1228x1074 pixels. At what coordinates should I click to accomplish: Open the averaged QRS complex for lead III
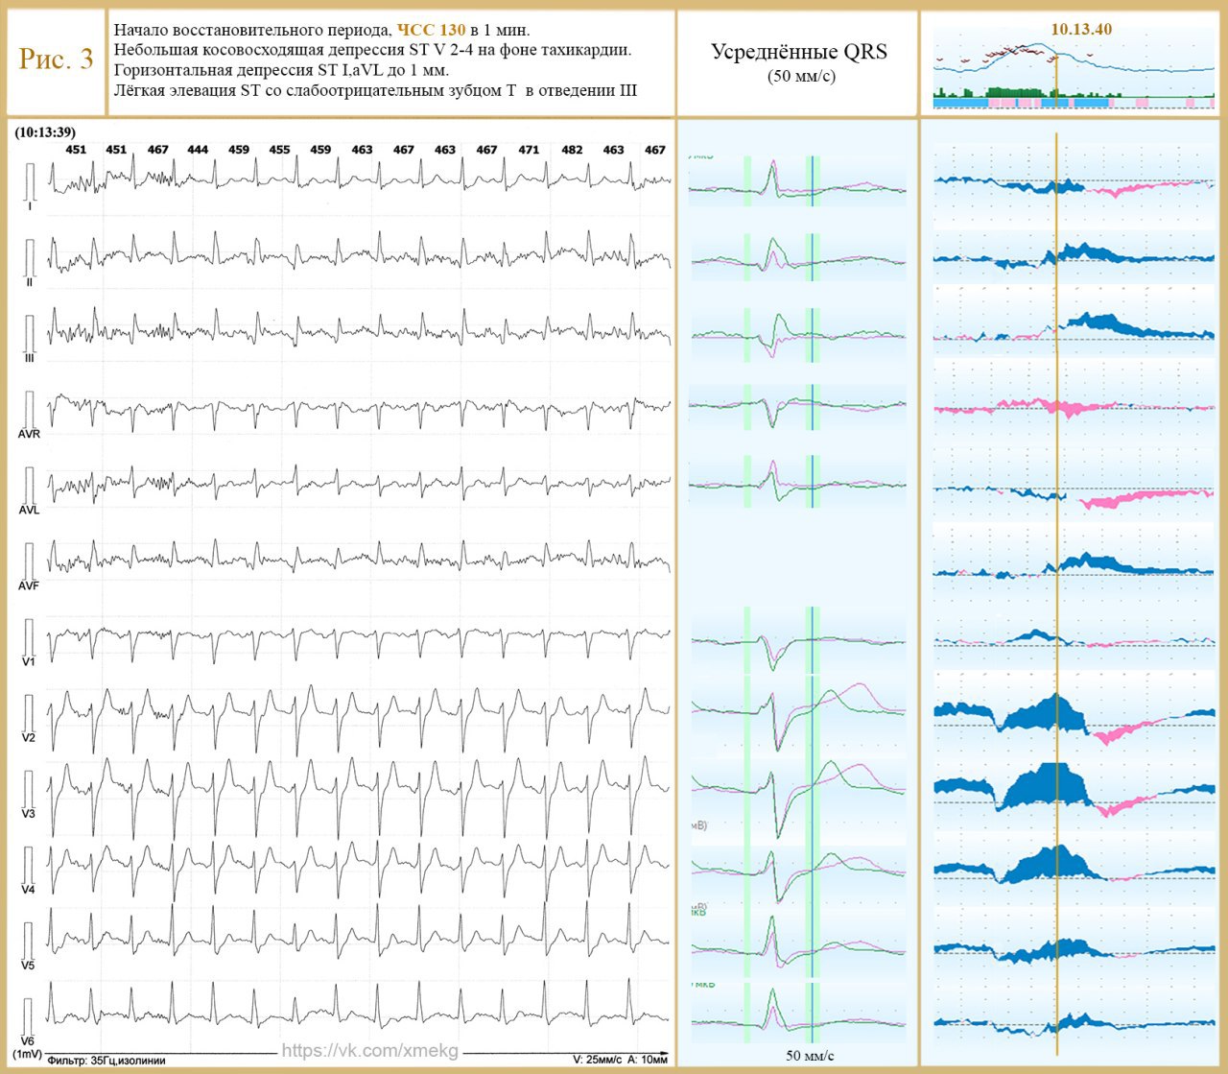(x=797, y=335)
